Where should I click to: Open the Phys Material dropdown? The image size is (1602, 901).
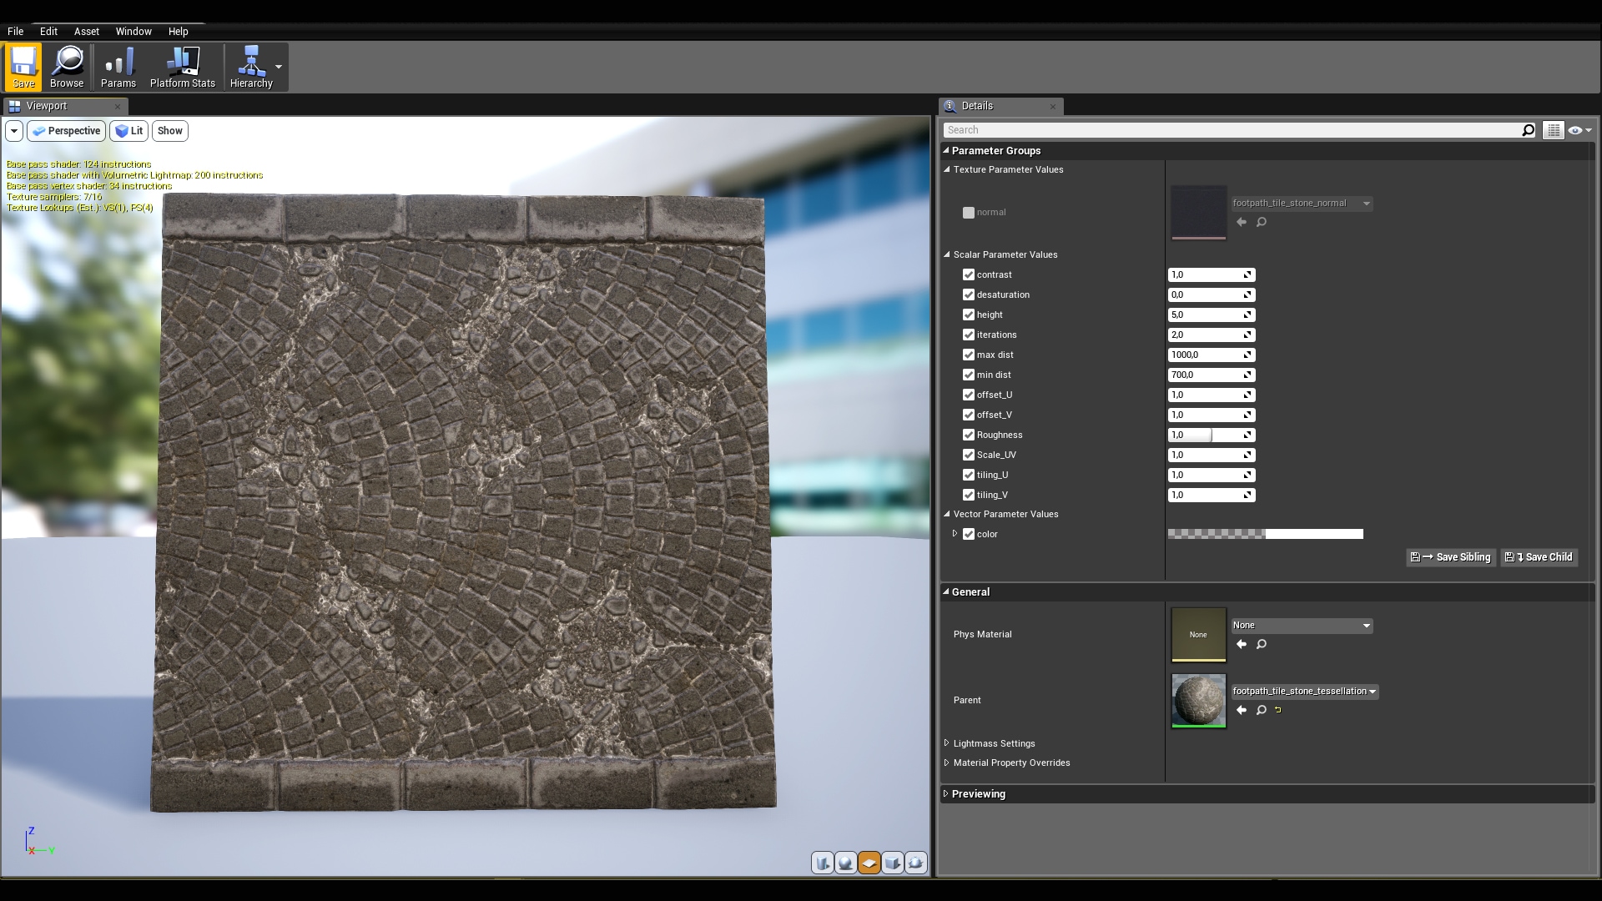click(1302, 625)
